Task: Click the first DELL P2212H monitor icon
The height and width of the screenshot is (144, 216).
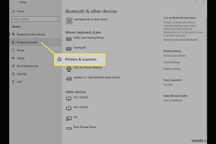Action: [68, 98]
